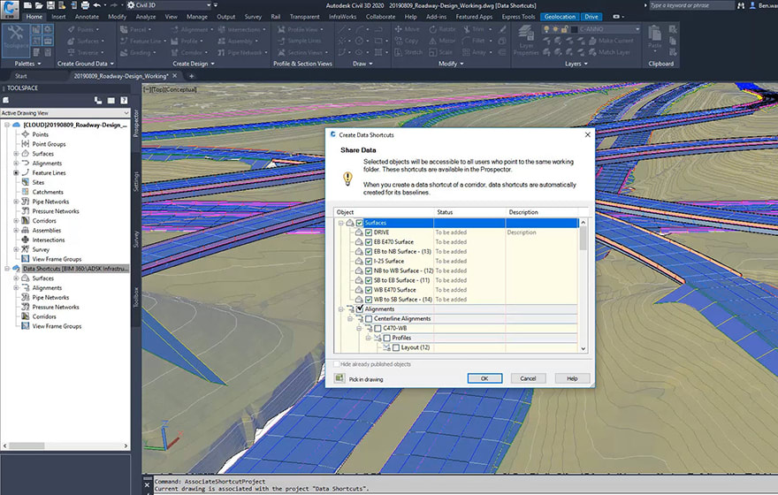Click OK in Create Data Shortcuts dialog
Image resolution: width=778 pixels, height=495 pixels.
pos(484,378)
